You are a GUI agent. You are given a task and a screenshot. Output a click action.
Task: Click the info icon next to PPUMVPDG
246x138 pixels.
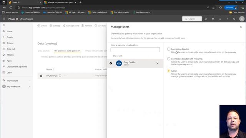click(x=60, y=76)
